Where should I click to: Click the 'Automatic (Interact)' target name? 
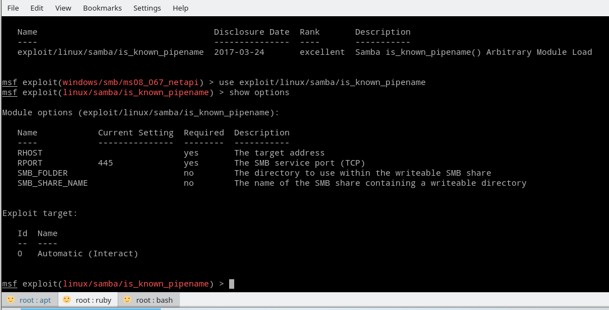click(x=88, y=253)
